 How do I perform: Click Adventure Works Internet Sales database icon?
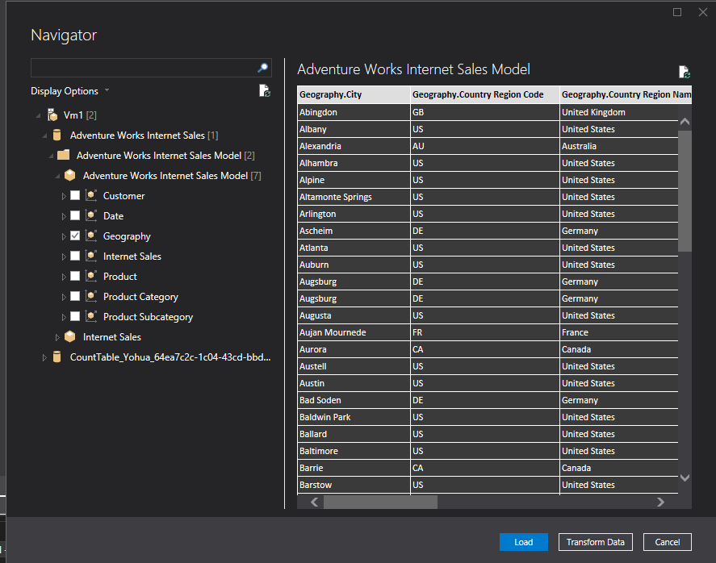[57, 135]
